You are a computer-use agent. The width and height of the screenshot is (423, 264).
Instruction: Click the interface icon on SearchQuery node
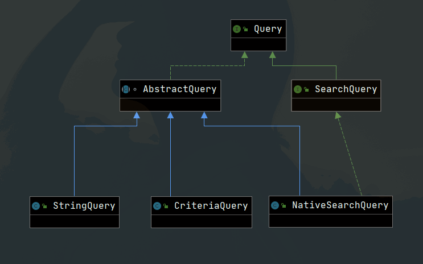coord(298,89)
